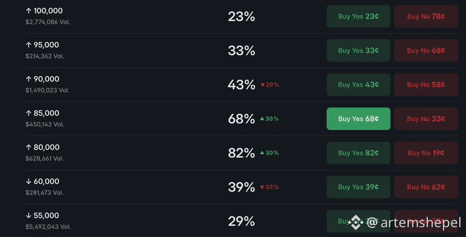The image size is (466, 237).
Task: Choose Buy No 58¢ for 90,000
Action: (426, 85)
